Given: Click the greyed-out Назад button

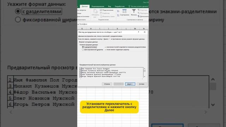Looking at the screenshot, I should pyautogui.click(x=119, y=84).
